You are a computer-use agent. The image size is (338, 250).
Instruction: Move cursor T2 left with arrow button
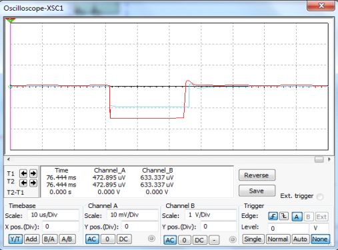[x=23, y=183]
